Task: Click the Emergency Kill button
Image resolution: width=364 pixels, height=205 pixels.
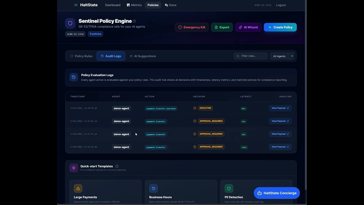Action: 192,27
